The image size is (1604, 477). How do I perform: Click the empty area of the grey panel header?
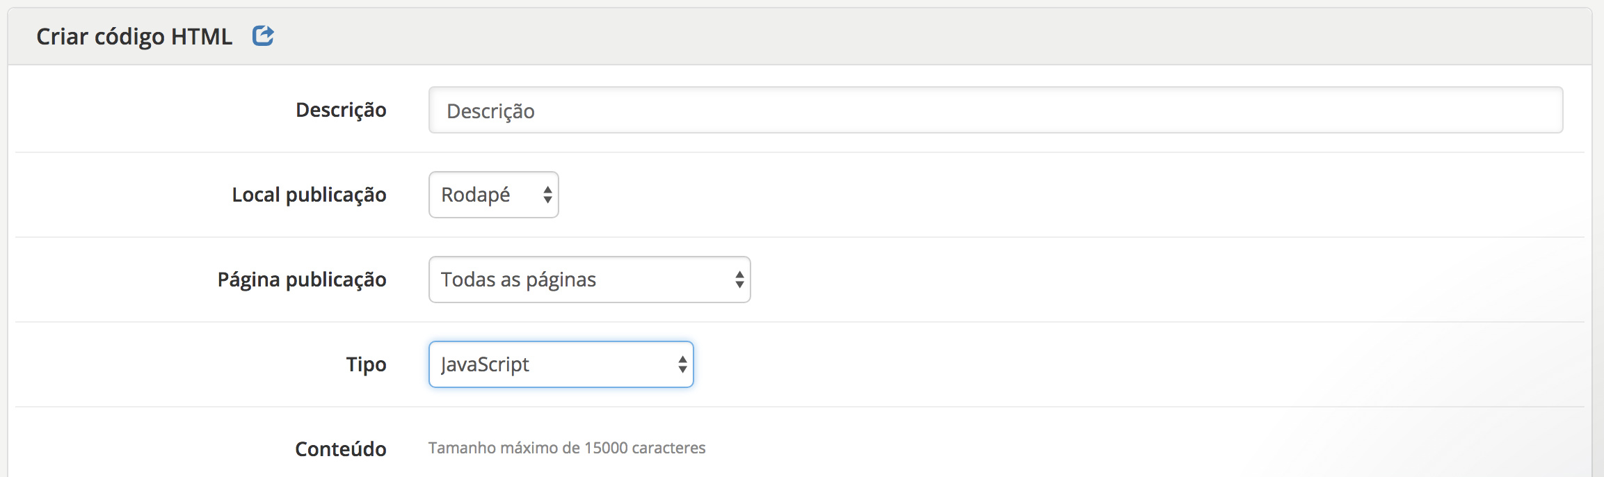point(904,36)
